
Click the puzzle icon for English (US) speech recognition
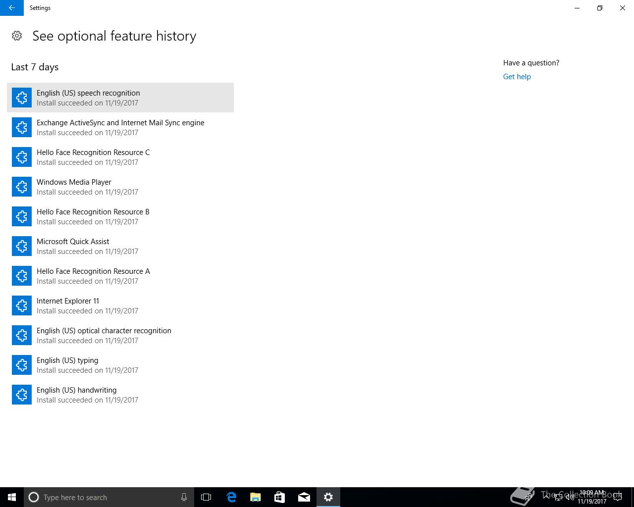tap(22, 98)
